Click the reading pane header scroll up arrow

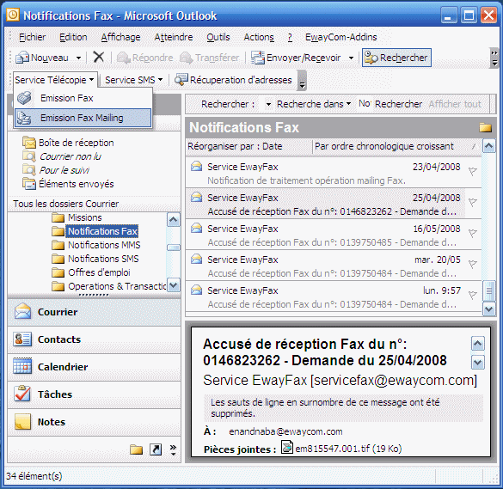478,344
